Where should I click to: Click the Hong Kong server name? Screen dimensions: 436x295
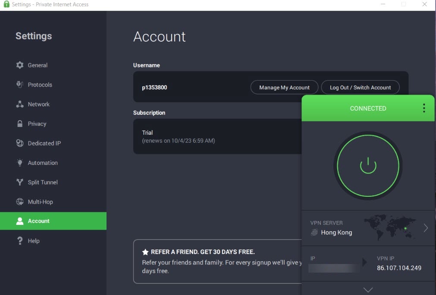[x=336, y=232]
